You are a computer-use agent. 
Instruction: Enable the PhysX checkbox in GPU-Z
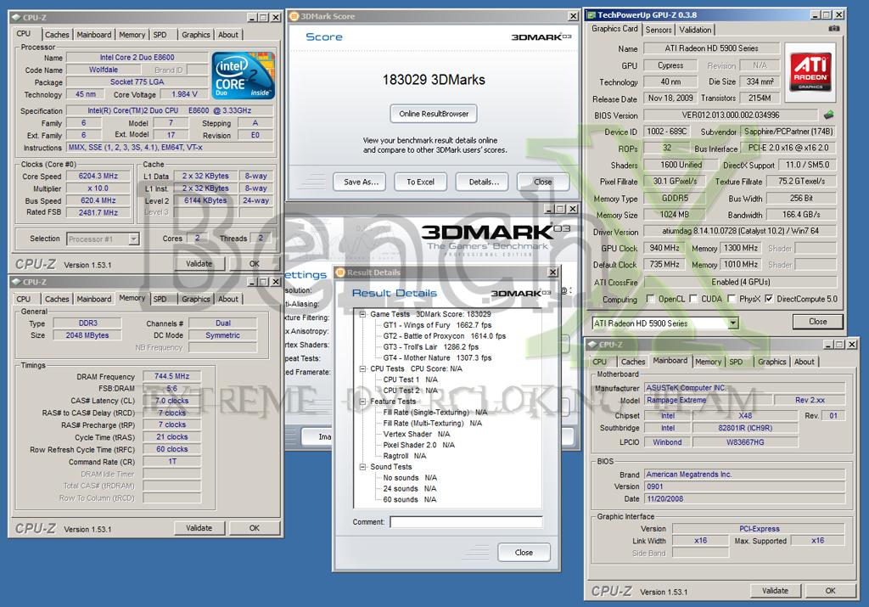pos(731,299)
